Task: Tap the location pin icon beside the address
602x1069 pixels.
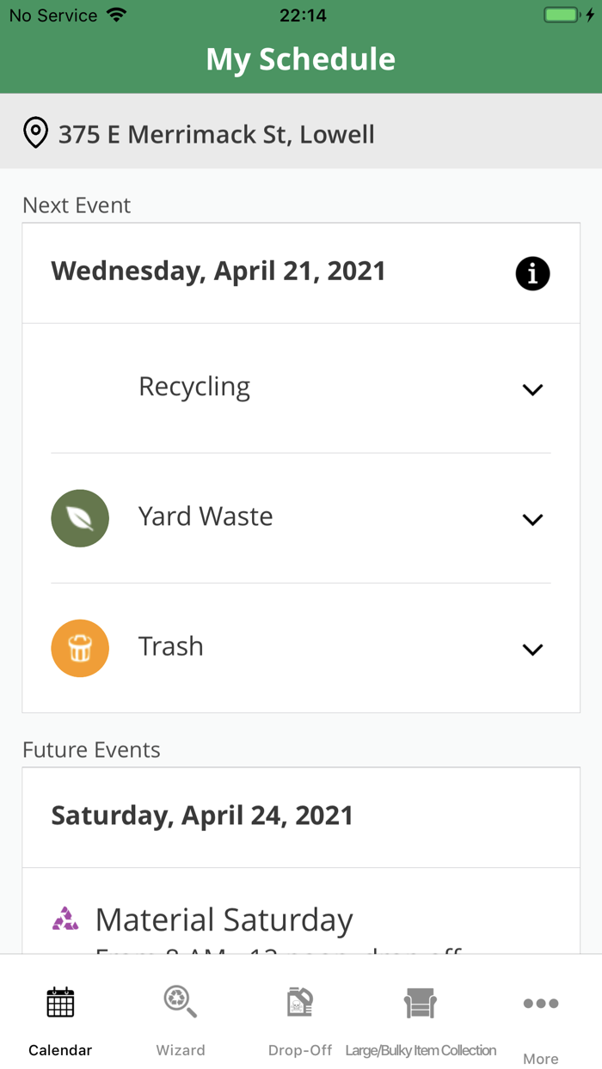Action: tap(35, 133)
